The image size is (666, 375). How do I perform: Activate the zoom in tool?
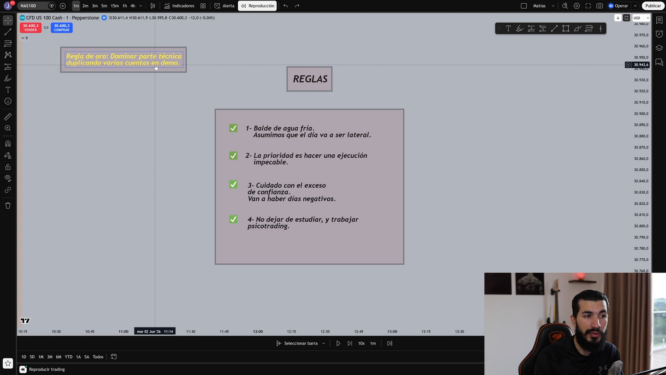point(8,128)
